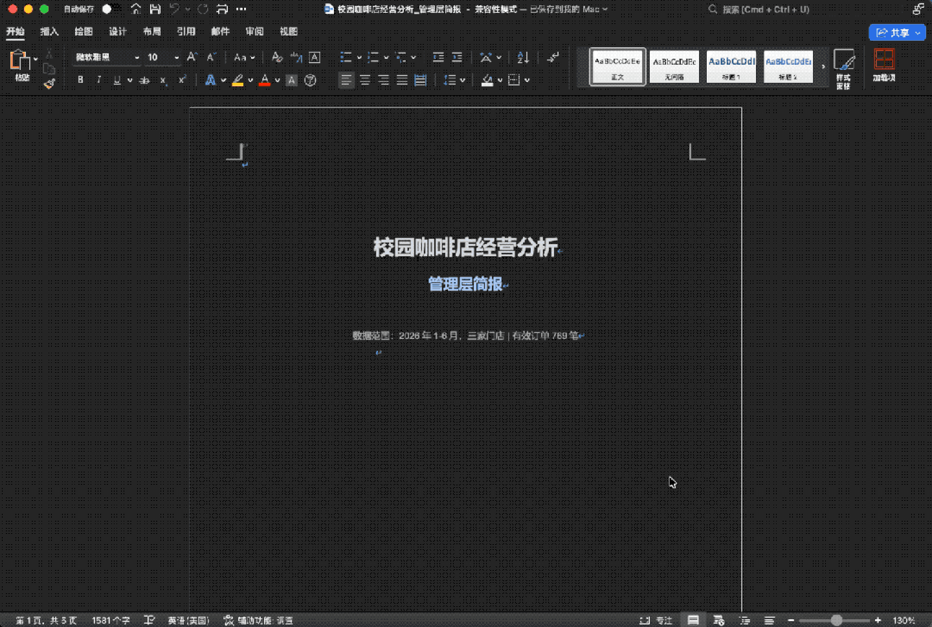Click Focus (专注) in status bar

click(x=656, y=620)
